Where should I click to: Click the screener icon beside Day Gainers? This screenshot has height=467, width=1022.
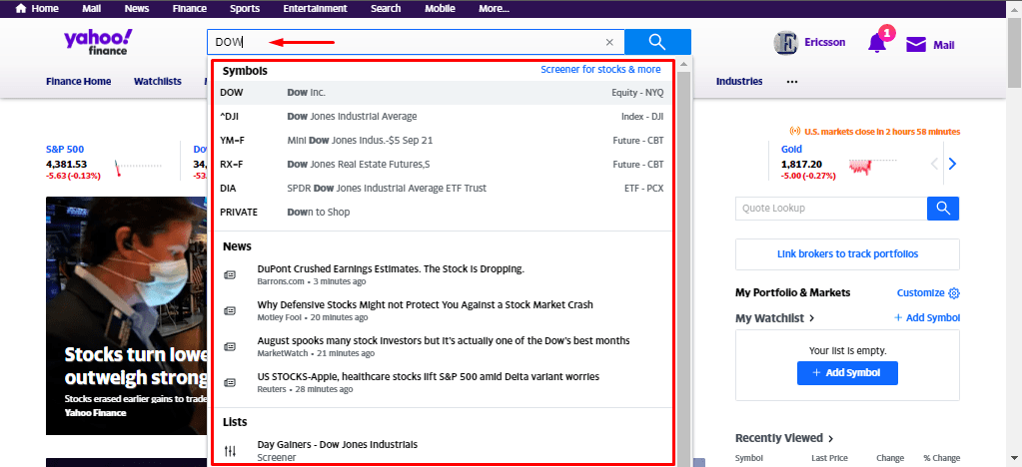230,451
